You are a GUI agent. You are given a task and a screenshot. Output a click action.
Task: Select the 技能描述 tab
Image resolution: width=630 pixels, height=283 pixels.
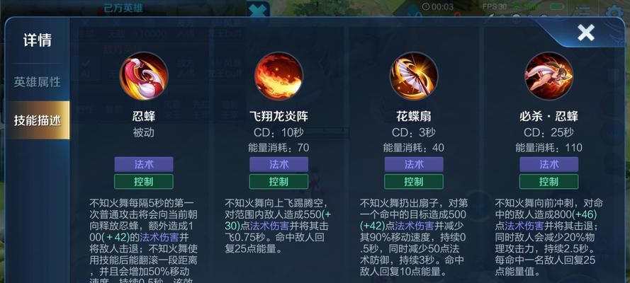tap(37, 120)
